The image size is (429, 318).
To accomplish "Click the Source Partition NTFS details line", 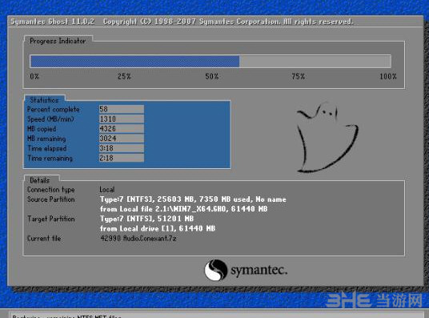I will (x=193, y=199).
